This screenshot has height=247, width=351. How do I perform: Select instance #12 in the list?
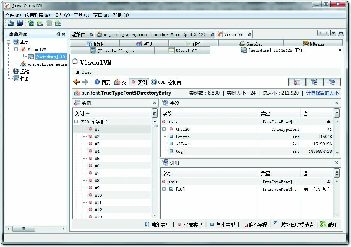(x=112, y=210)
